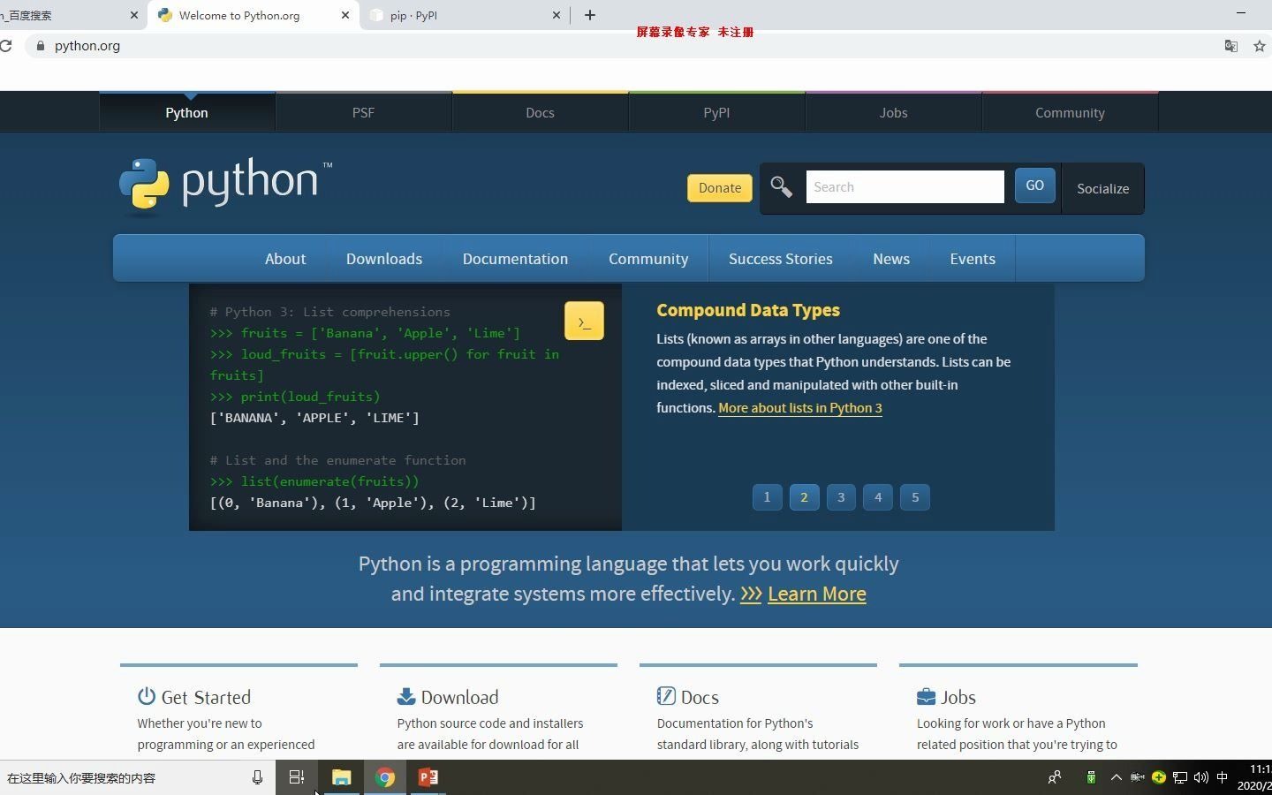Open the Community main navigation menu
Image resolution: width=1272 pixels, height=795 pixels.
click(x=648, y=259)
